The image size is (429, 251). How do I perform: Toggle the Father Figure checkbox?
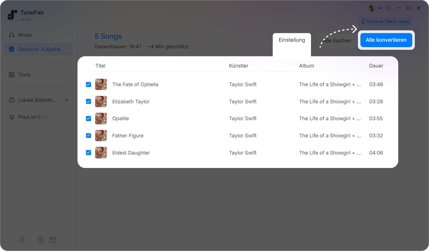tap(88, 135)
